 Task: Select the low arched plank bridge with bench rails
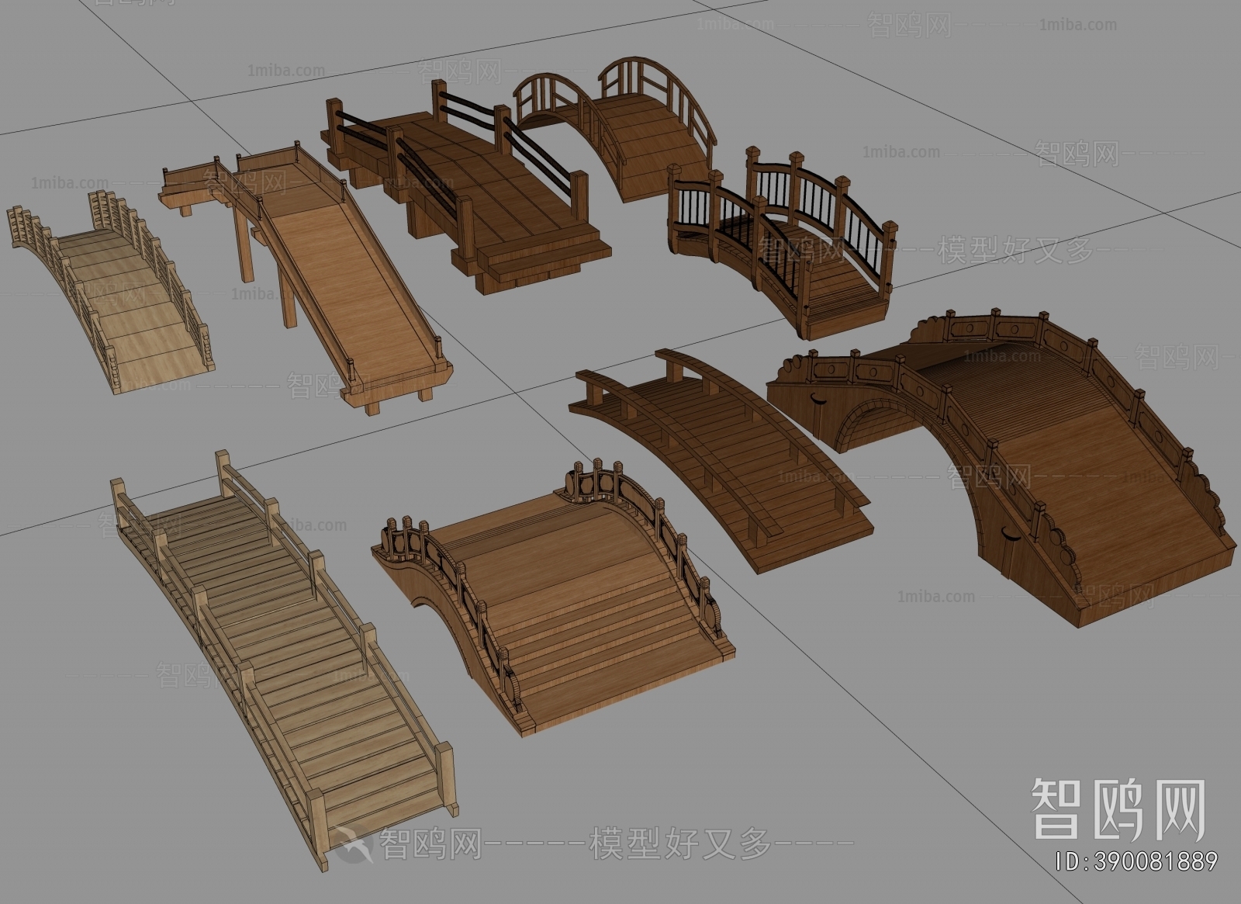coord(721,458)
